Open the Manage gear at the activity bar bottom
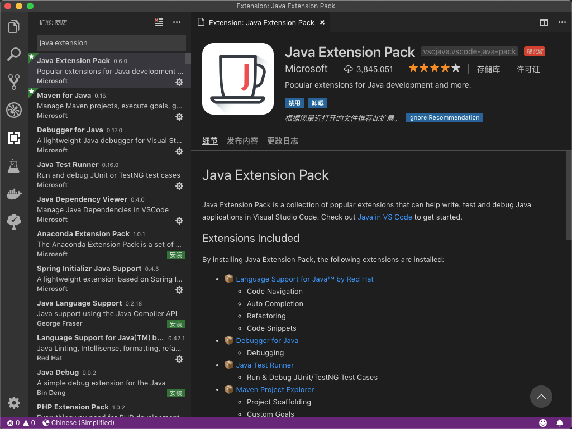The width and height of the screenshot is (572, 429). click(x=14, y=402)
